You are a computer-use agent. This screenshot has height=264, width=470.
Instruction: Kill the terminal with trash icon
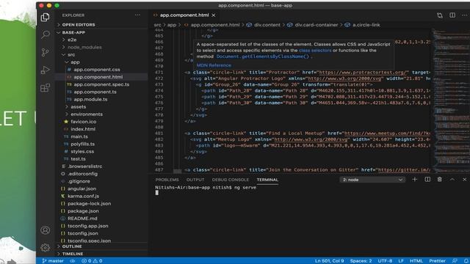[439, 179]
